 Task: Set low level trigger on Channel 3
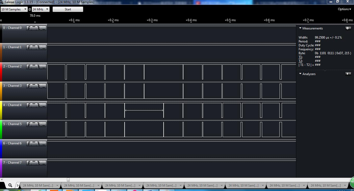point(44,86)
